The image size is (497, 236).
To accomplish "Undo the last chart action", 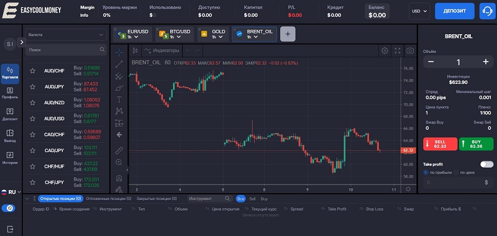I will coord(188,50).
